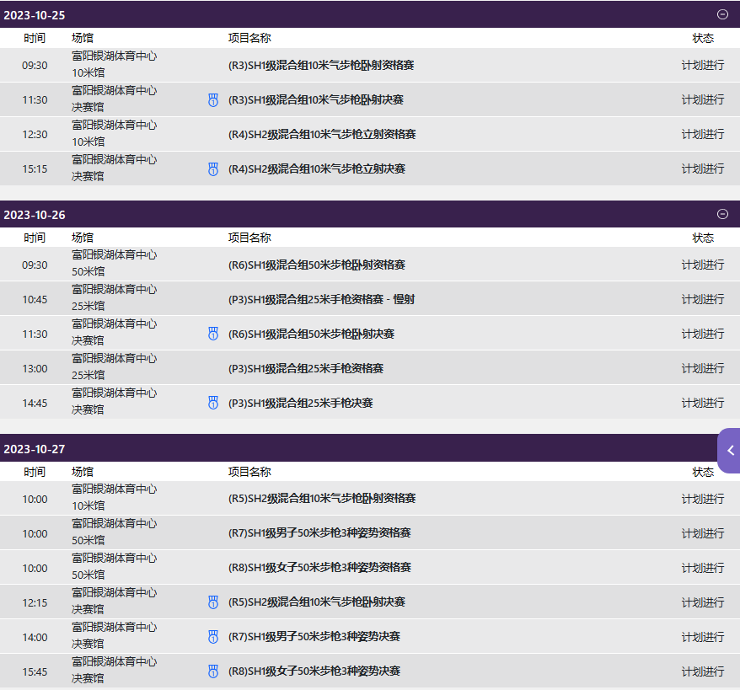Collapse the 2023-10-26 schedule section
This screenshot has width=740, height=690.
(722, 214)
